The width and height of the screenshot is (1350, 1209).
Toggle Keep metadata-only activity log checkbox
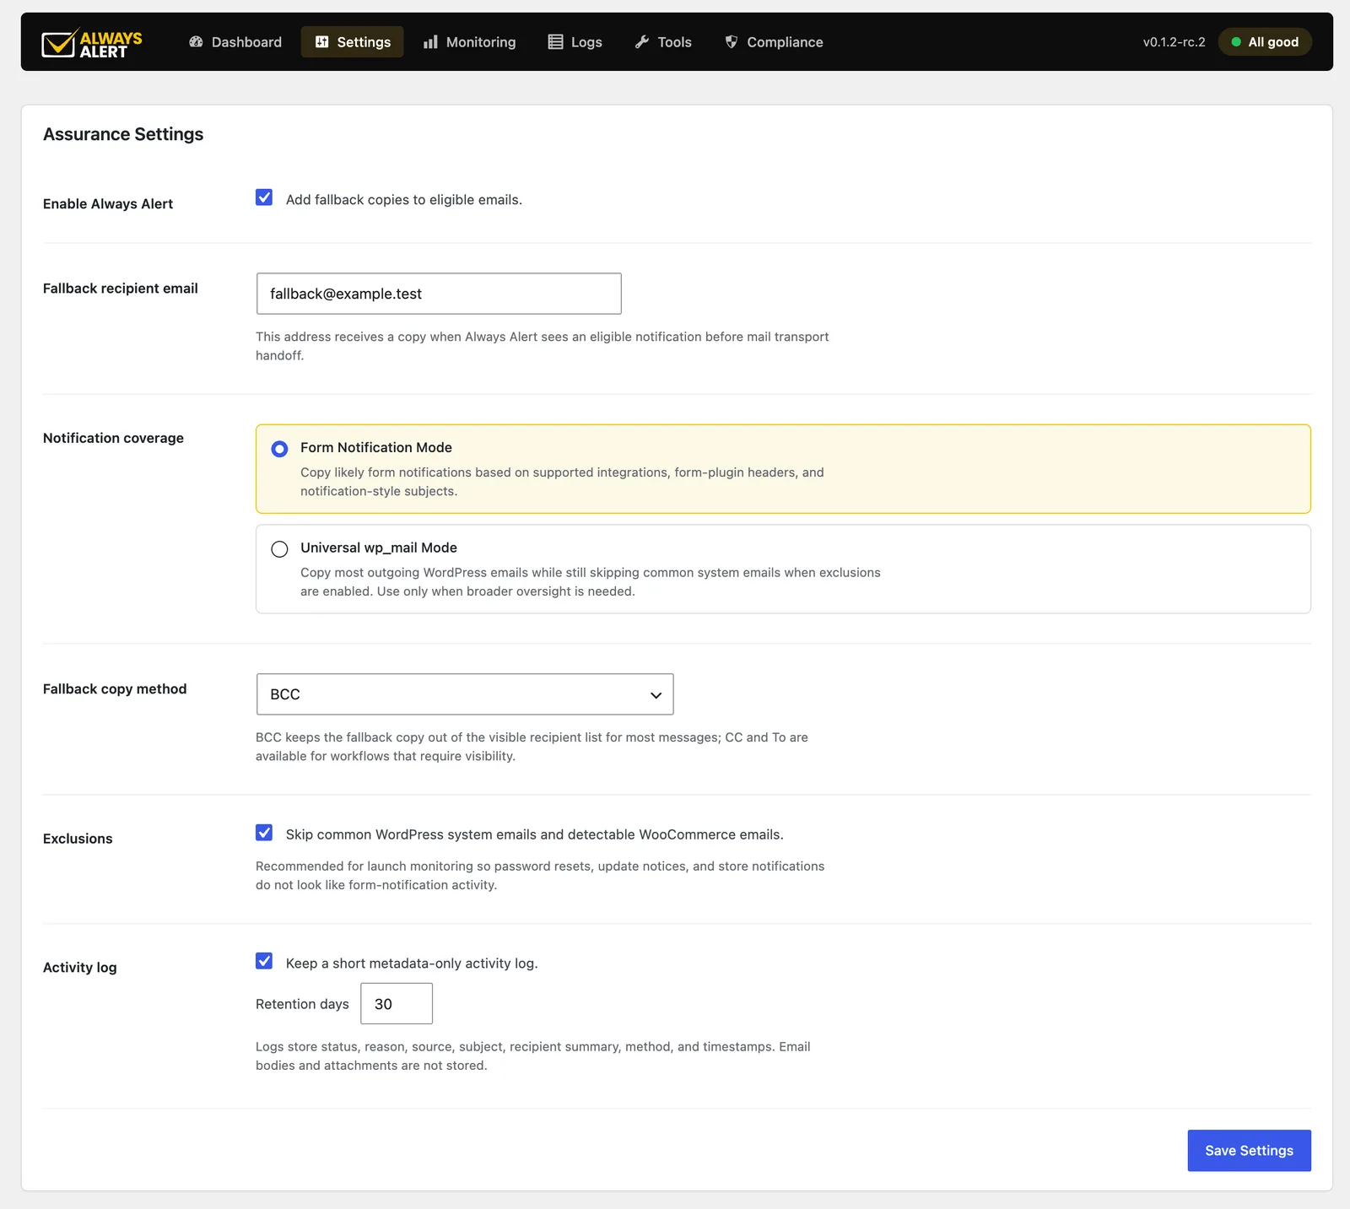tap(264, 961)
